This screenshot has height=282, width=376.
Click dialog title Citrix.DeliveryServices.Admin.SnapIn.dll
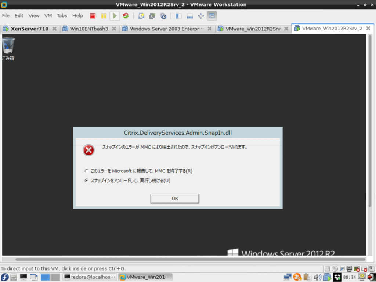coord(178,133)
